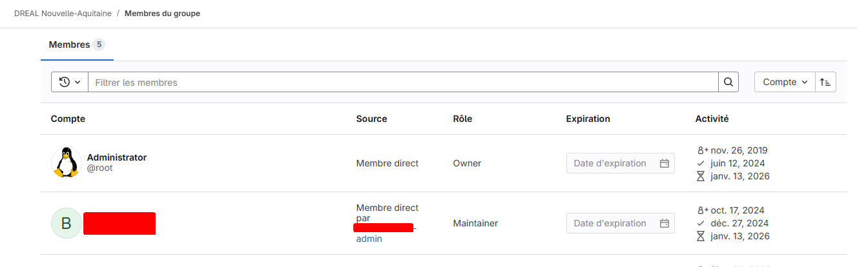857x267 pixels.
Task: Open the Administrator profile name link
Action: pos(116,157)
